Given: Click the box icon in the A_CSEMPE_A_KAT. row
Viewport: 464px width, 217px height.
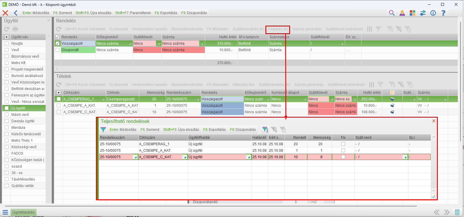Looking at the screenshot, I should (x=392, y=106).
